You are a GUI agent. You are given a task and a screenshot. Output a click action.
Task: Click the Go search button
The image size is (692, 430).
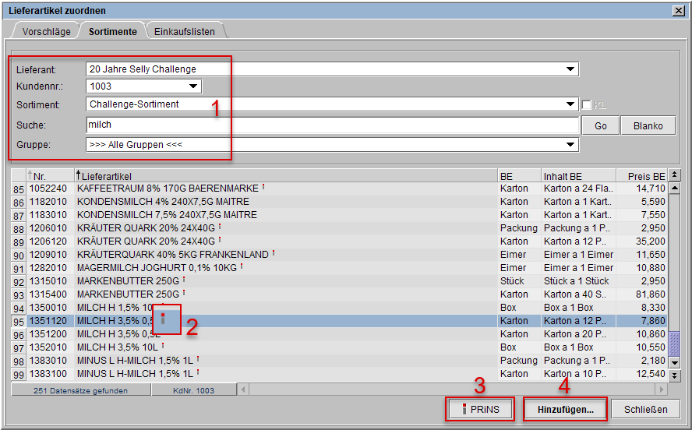(600, 125)
